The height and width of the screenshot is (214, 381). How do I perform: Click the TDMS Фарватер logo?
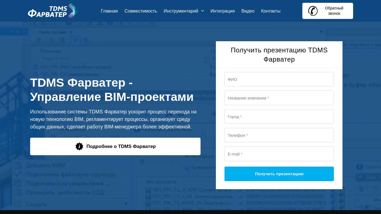[x=52, y=11]
